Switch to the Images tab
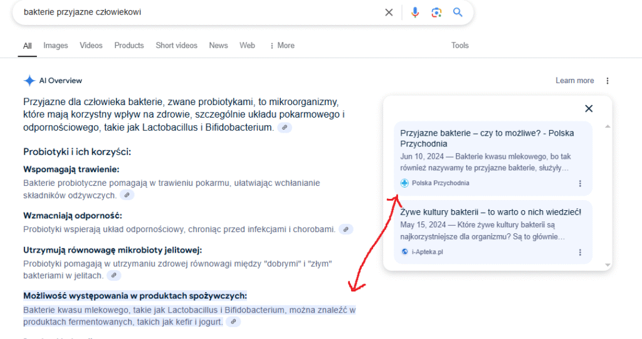Viewport: 642px width, 339px height. pyautogui.click(x=56, y=46)
